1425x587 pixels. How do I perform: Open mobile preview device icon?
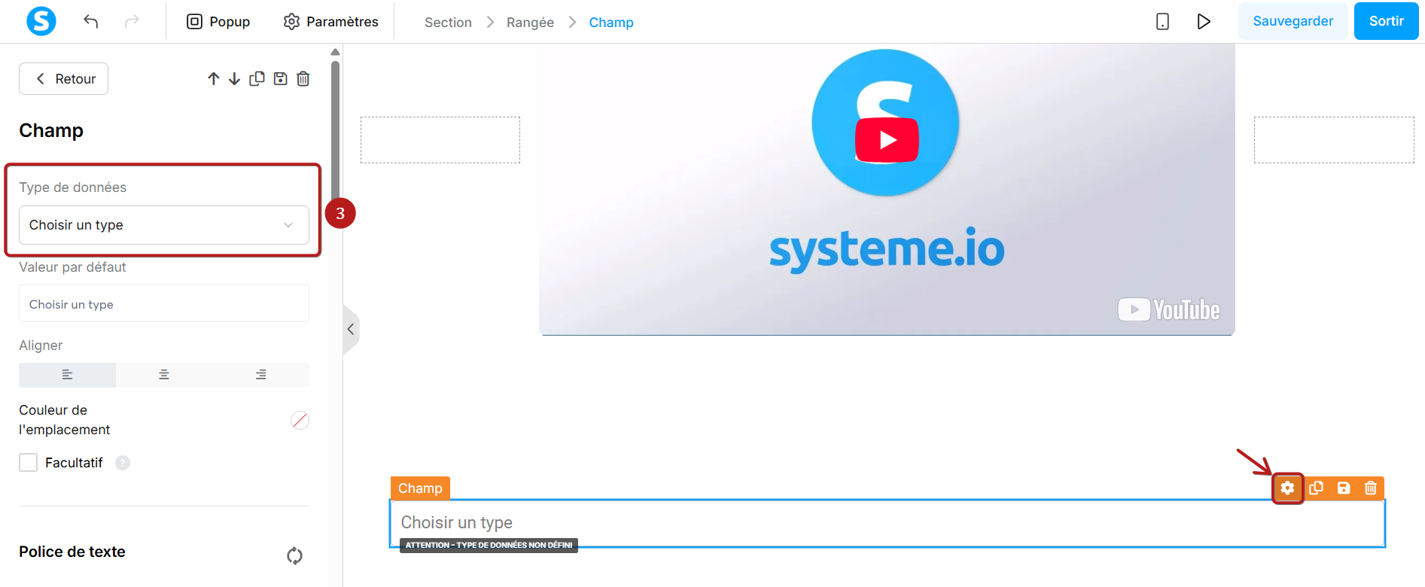coord(1162,21)
